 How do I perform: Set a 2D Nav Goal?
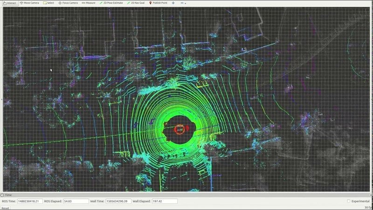136,3
